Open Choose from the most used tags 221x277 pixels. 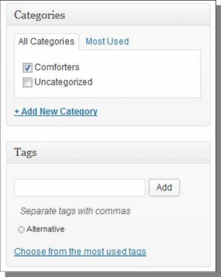tap(80, 252)
